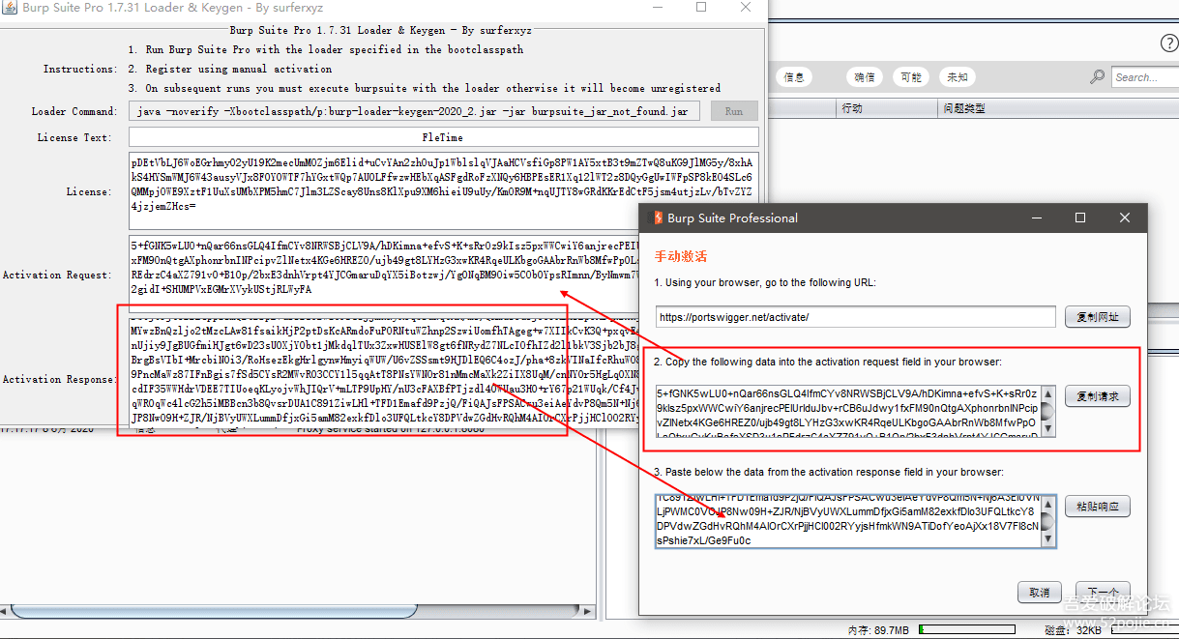Click the 手动激活 heading in dialog
The width and height of the screenshot is (1179, 639).
[681, 257]
